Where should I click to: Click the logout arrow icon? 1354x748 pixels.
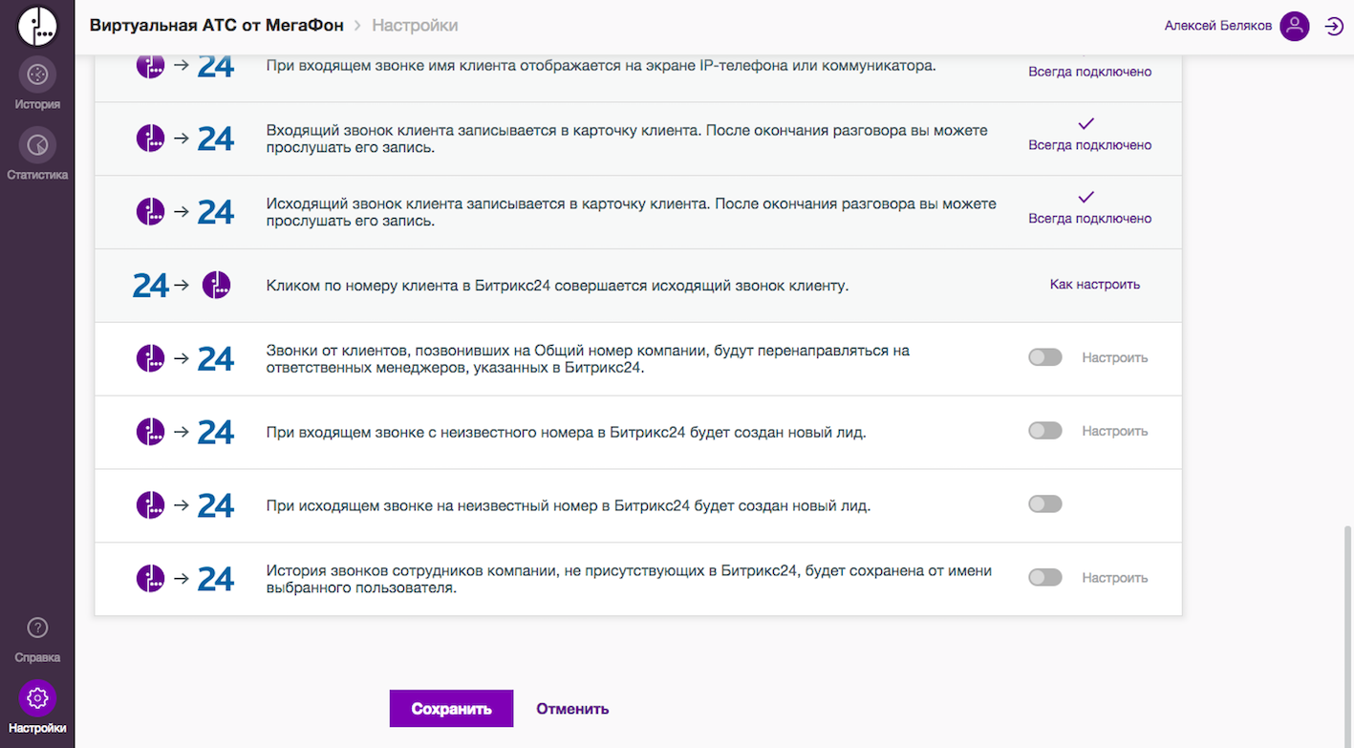coord(1335,26)
